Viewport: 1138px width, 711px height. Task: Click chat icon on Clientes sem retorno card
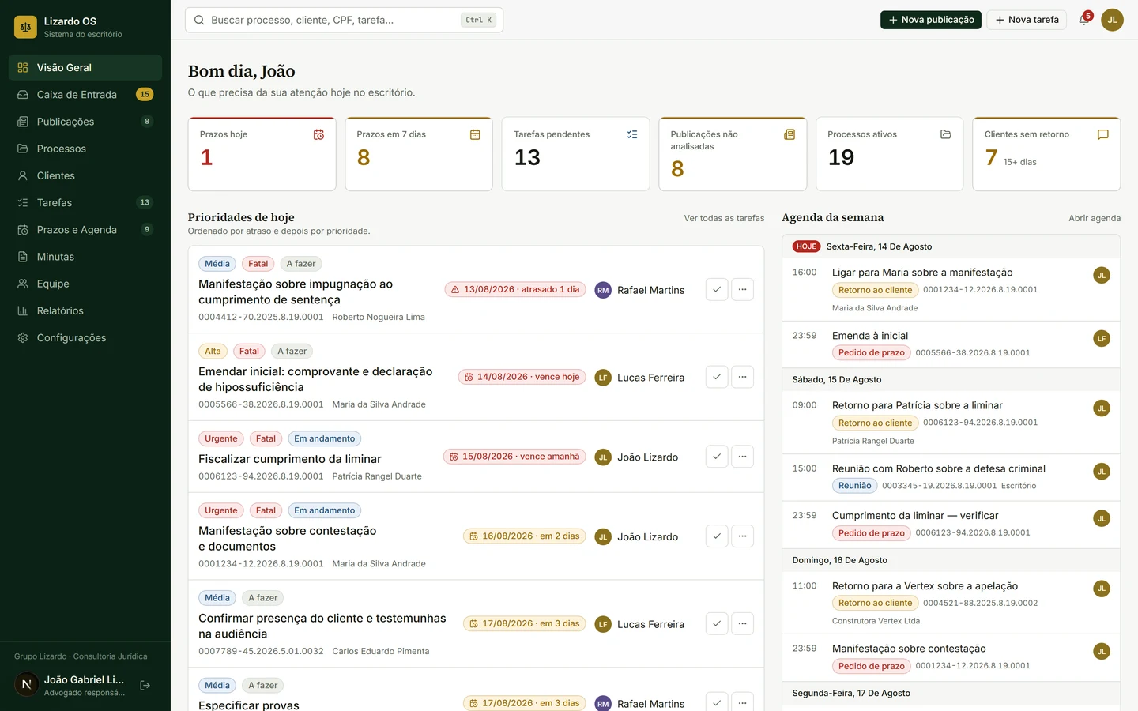[x=1103, y=134]
